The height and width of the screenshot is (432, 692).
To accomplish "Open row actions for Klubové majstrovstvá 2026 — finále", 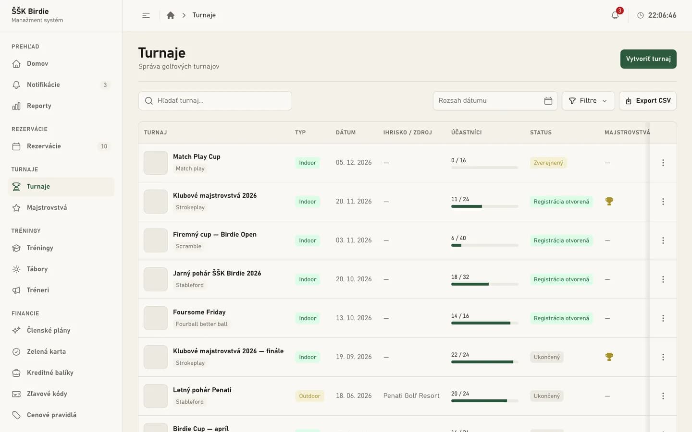I will click(663, 357).
